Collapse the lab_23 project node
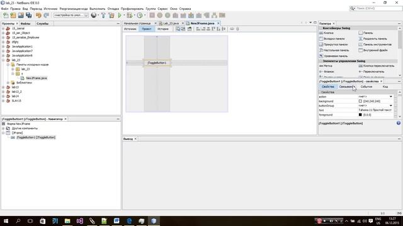This screenshot has width=403, height=226. click(x=3, y=60)
